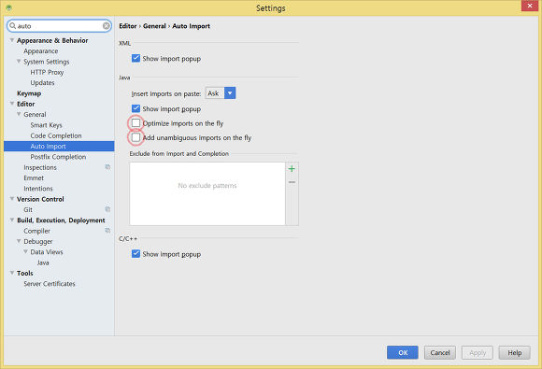Click the Auto Import breadcrumb heading
Screen dimensions: 542x369
click(x=192, y=26)
